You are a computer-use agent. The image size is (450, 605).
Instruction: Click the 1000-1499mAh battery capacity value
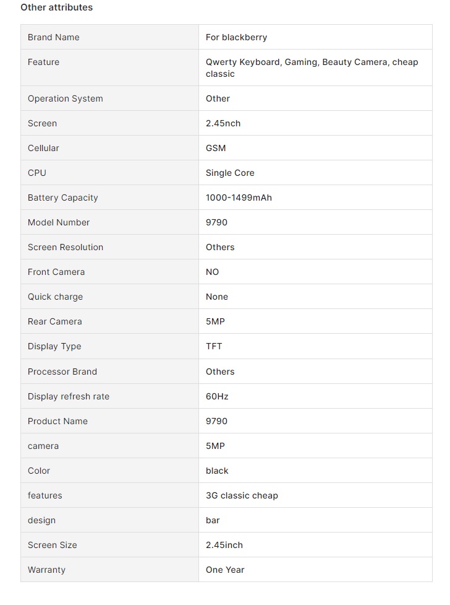[239, 198]
